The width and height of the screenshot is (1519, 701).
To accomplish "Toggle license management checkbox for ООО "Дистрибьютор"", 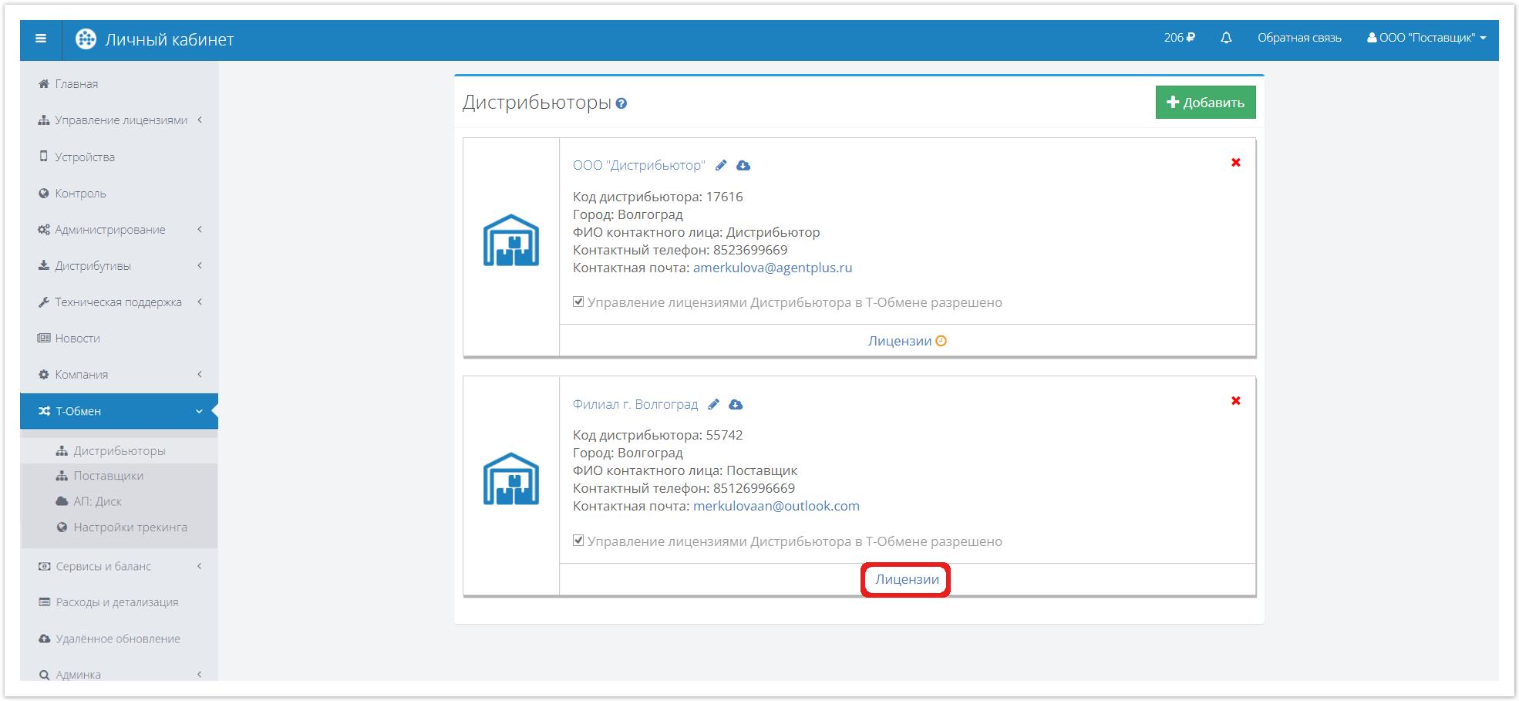I will click(578, 302).
